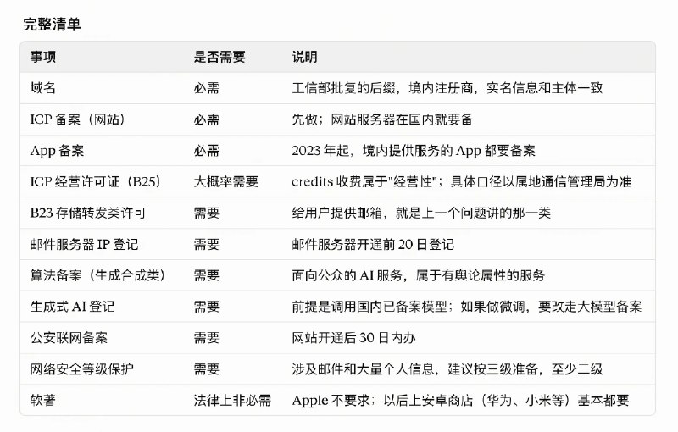Click the 事项 column header
678x432 pixels.
(x=43, y=57)
